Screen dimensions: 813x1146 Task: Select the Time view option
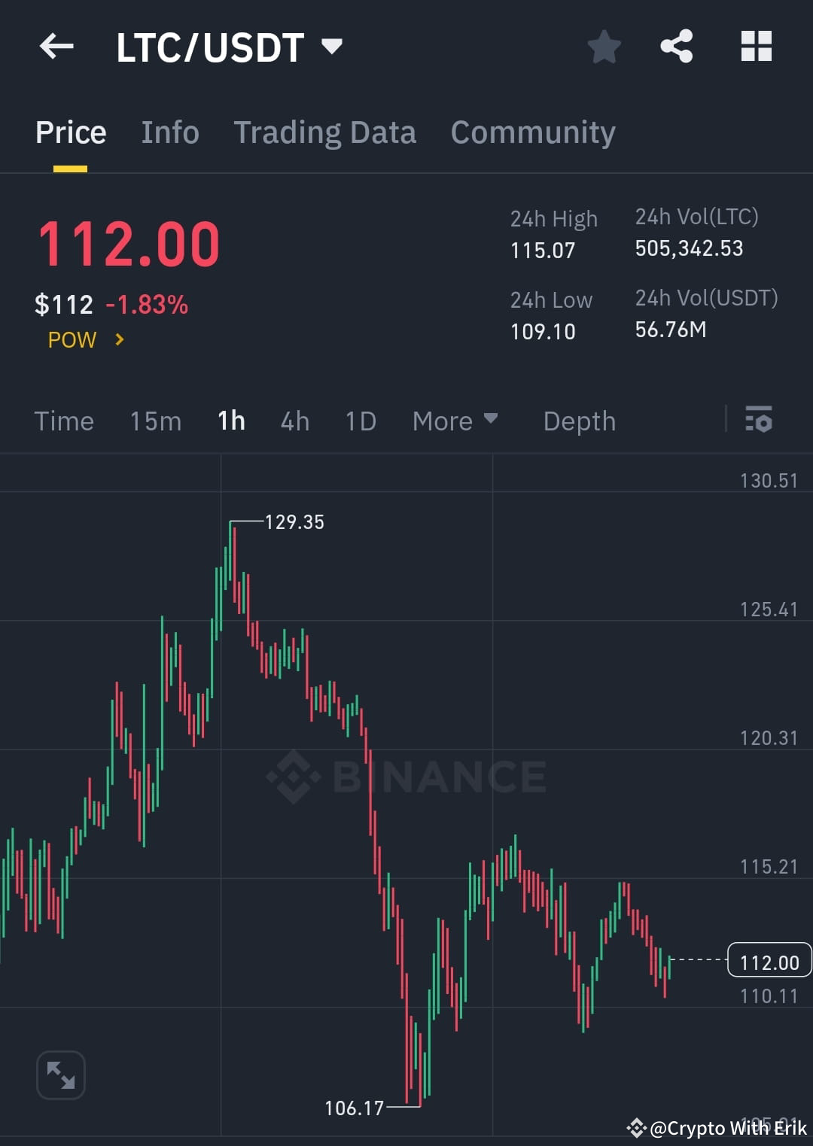64,421
